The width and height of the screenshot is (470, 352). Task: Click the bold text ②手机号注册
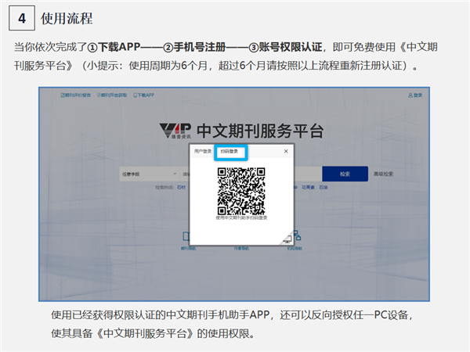tap(194, 47)
